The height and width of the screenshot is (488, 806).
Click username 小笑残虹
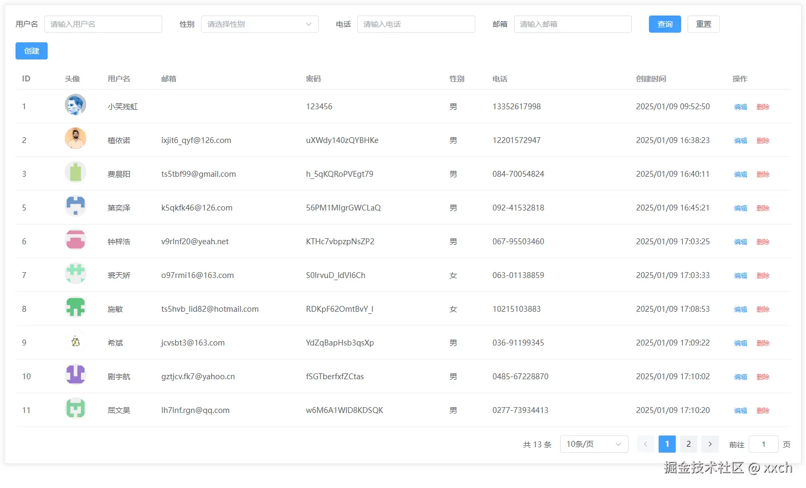[x=123, y=107]
